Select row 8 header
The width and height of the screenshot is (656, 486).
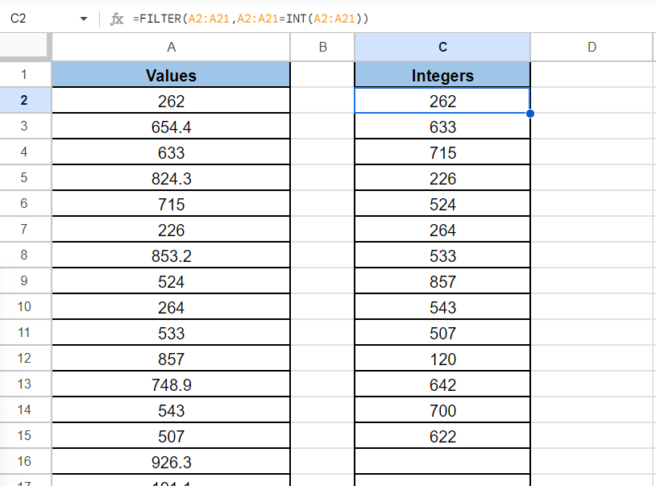(24, 255)
